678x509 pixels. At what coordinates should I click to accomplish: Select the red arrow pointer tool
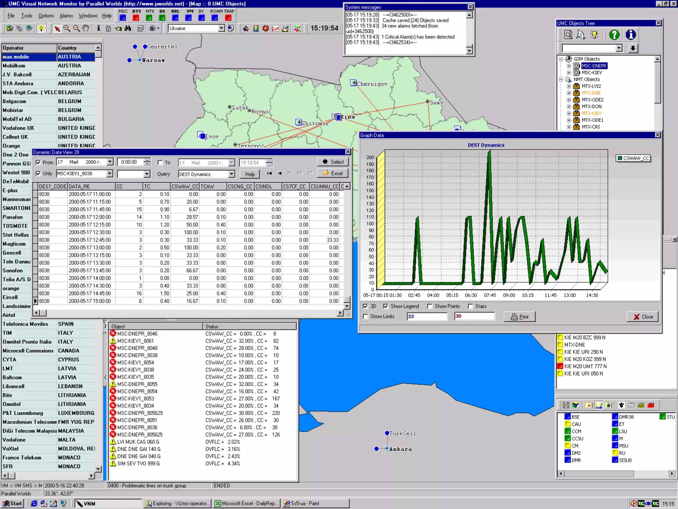click(x=57, y=28)
